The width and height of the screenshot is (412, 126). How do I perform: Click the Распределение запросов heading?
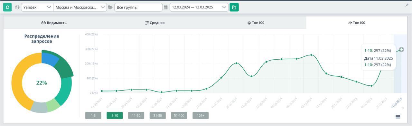(42, 39)
